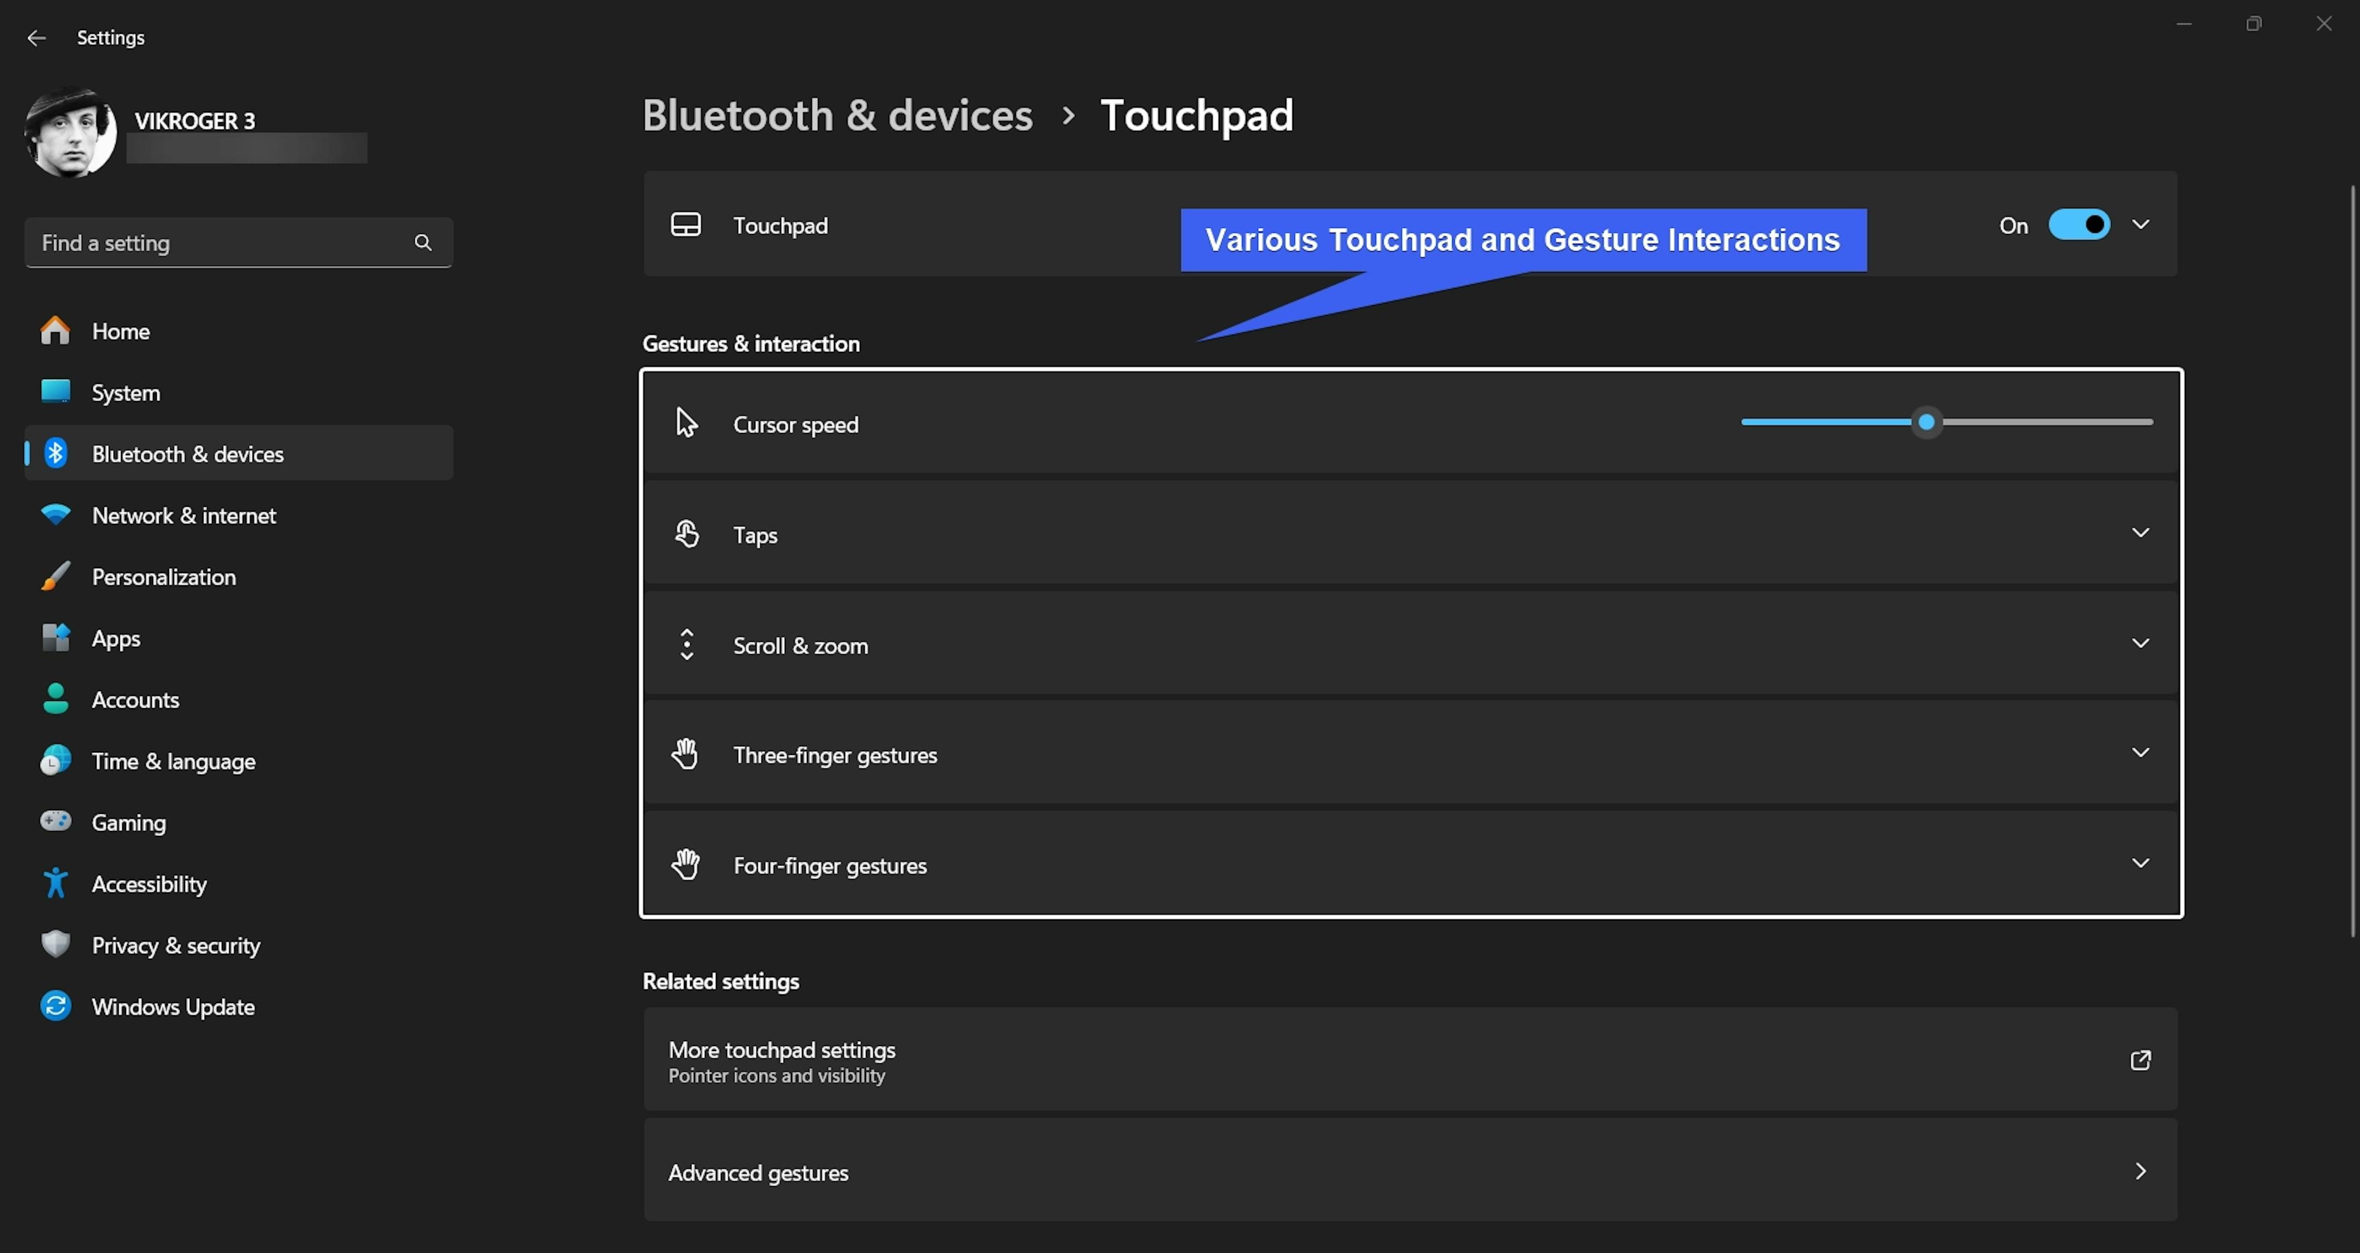Click the search magnifier icon
Image resolution: width=2360 pixels, height=1253 pixels.
[422, 243]
